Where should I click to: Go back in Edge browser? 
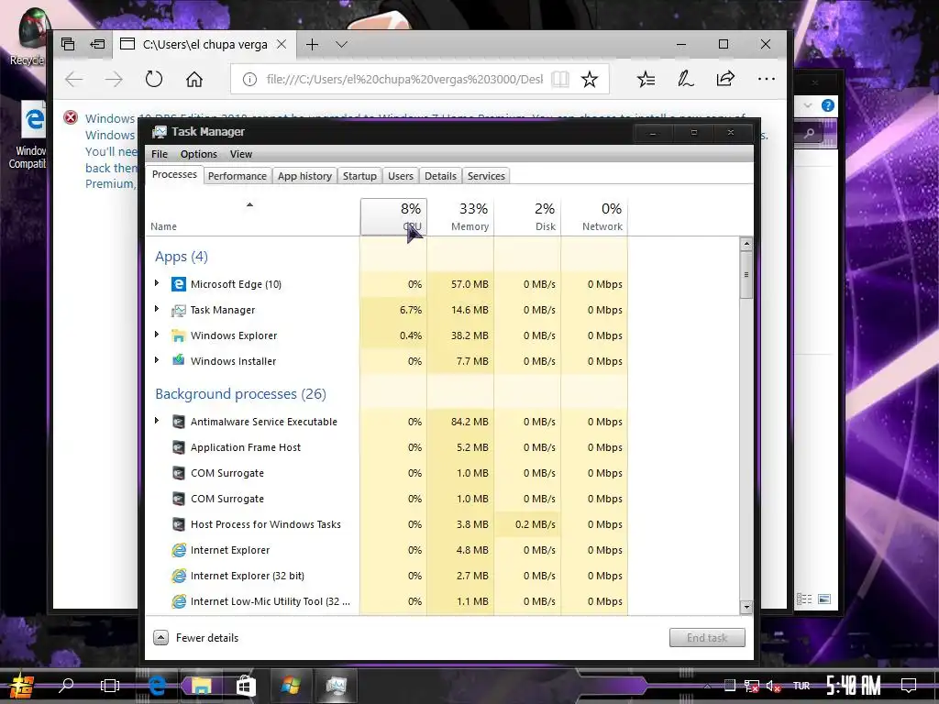pyautogui.click(x=73, y=79)
